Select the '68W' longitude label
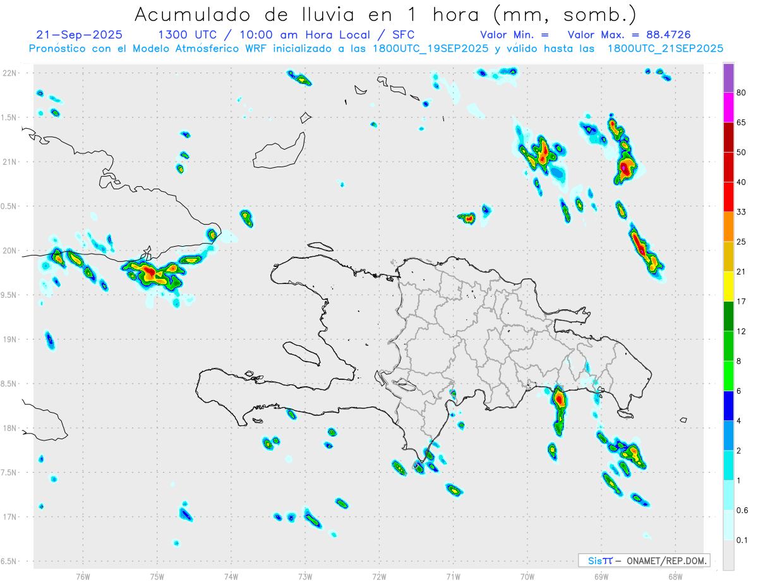This screenshot has height=585, width=758. pyautogui.click(x=675, y=577)
